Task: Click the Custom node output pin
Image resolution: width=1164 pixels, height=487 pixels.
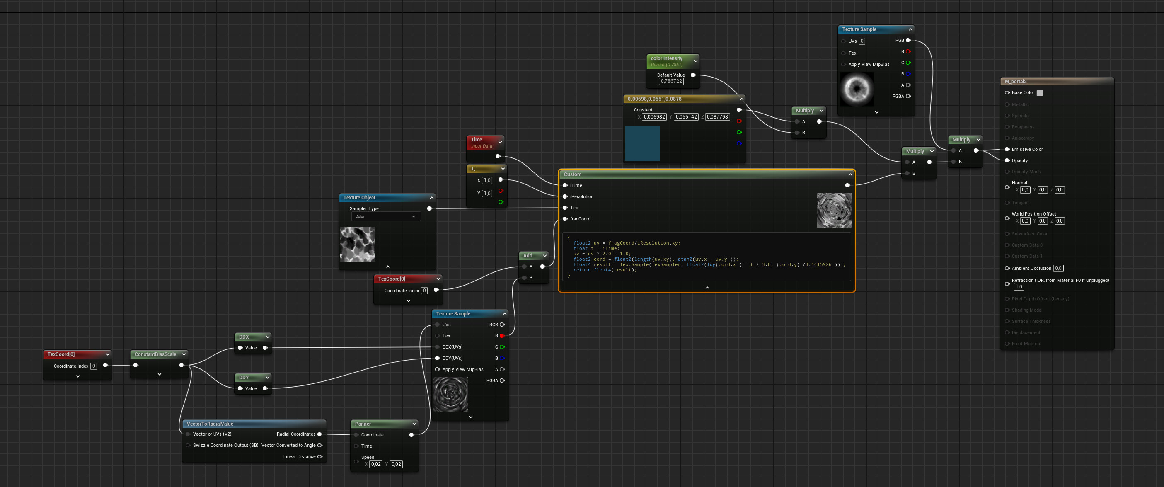Action: click(848, 185)
